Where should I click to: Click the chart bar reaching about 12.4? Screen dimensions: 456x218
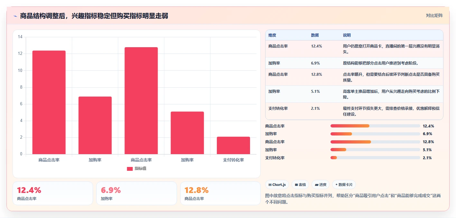coord(49,102)
